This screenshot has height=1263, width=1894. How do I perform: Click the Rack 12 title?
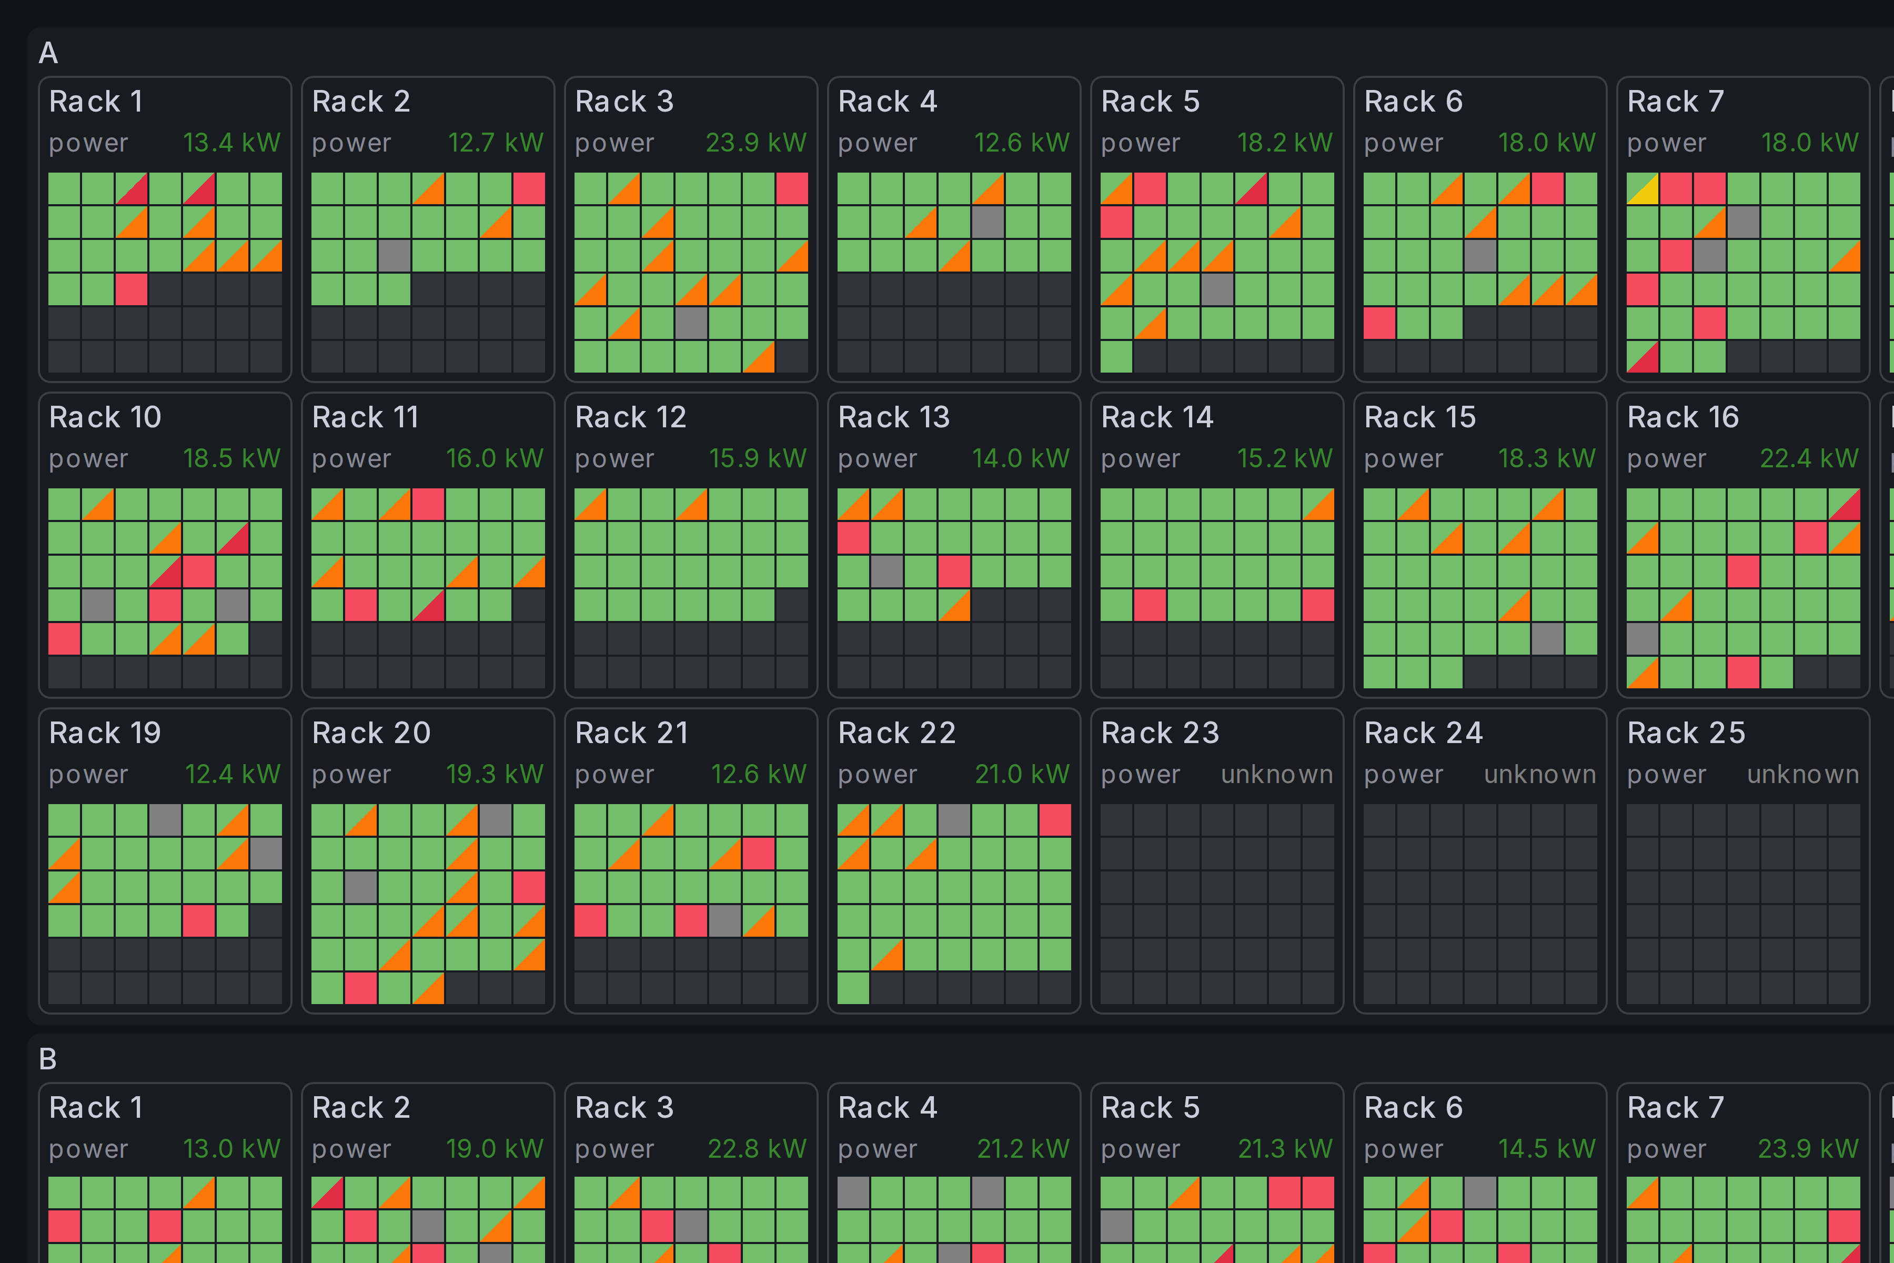(x=631, y=417)
